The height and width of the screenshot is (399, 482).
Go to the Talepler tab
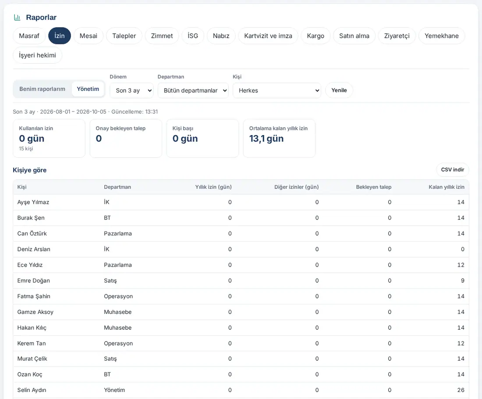tap(124, 36)
